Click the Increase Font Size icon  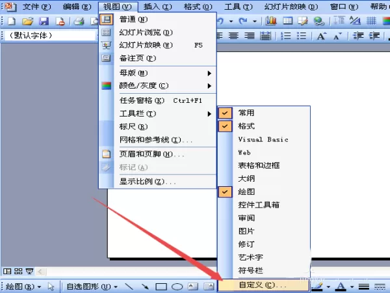[x=321, y=36]
